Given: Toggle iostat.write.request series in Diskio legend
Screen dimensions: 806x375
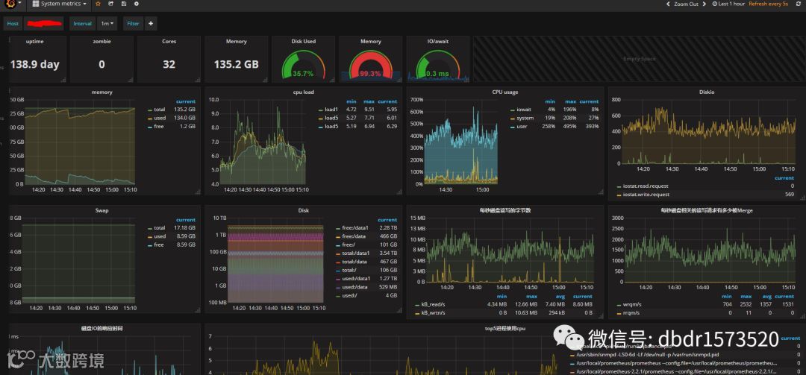Looking at the screenshot, I should click(x=646, y=195).
